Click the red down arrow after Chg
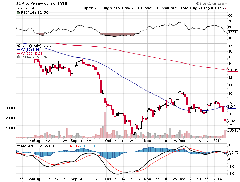240x182 pixels. (x=226, y=8)
